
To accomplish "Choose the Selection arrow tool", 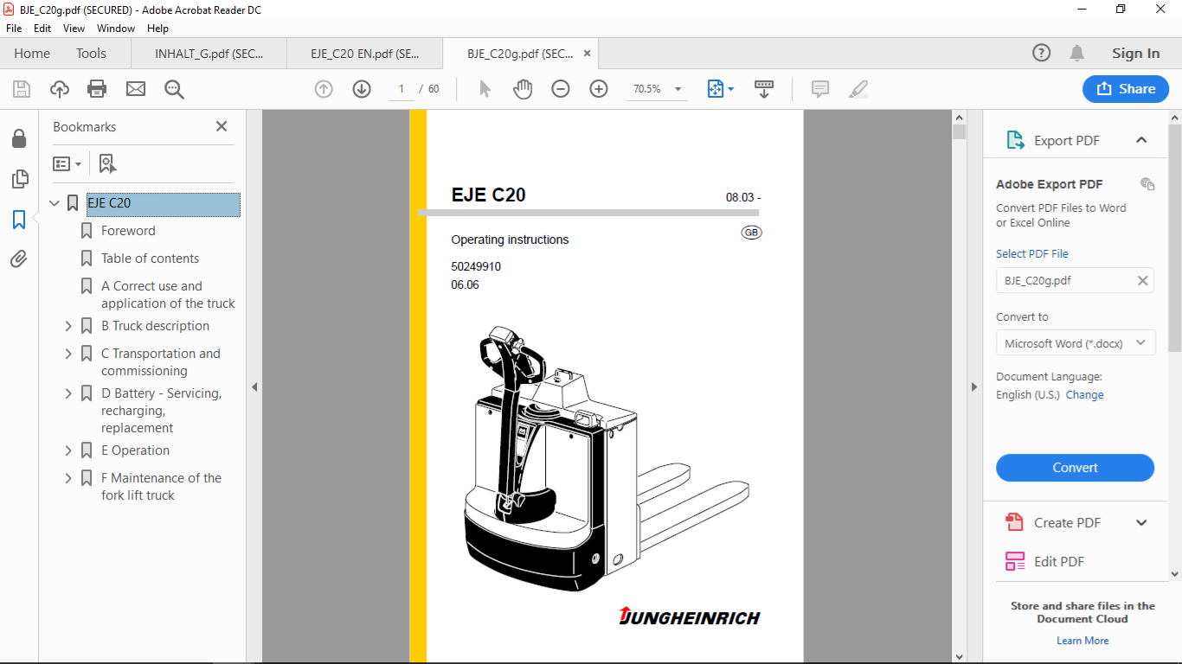I will (485, 89).
